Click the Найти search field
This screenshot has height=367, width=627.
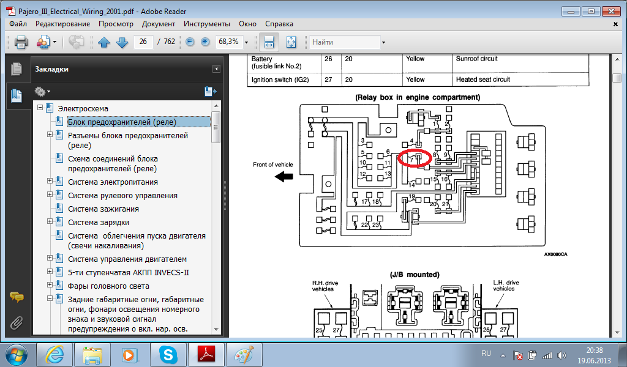pyautogui.click(x=344, y=42)
